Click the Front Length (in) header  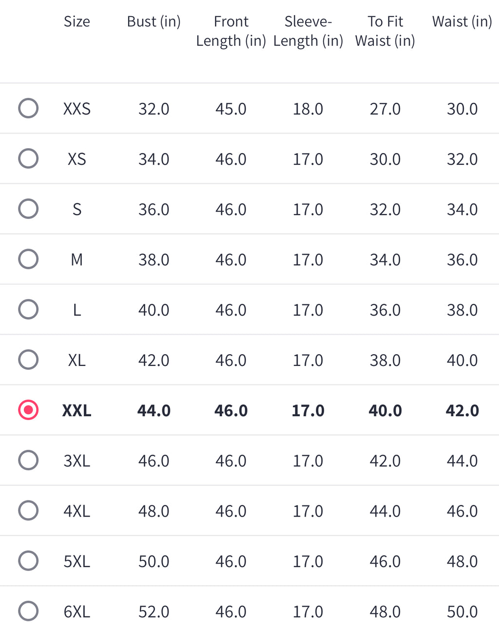(231, 31)
